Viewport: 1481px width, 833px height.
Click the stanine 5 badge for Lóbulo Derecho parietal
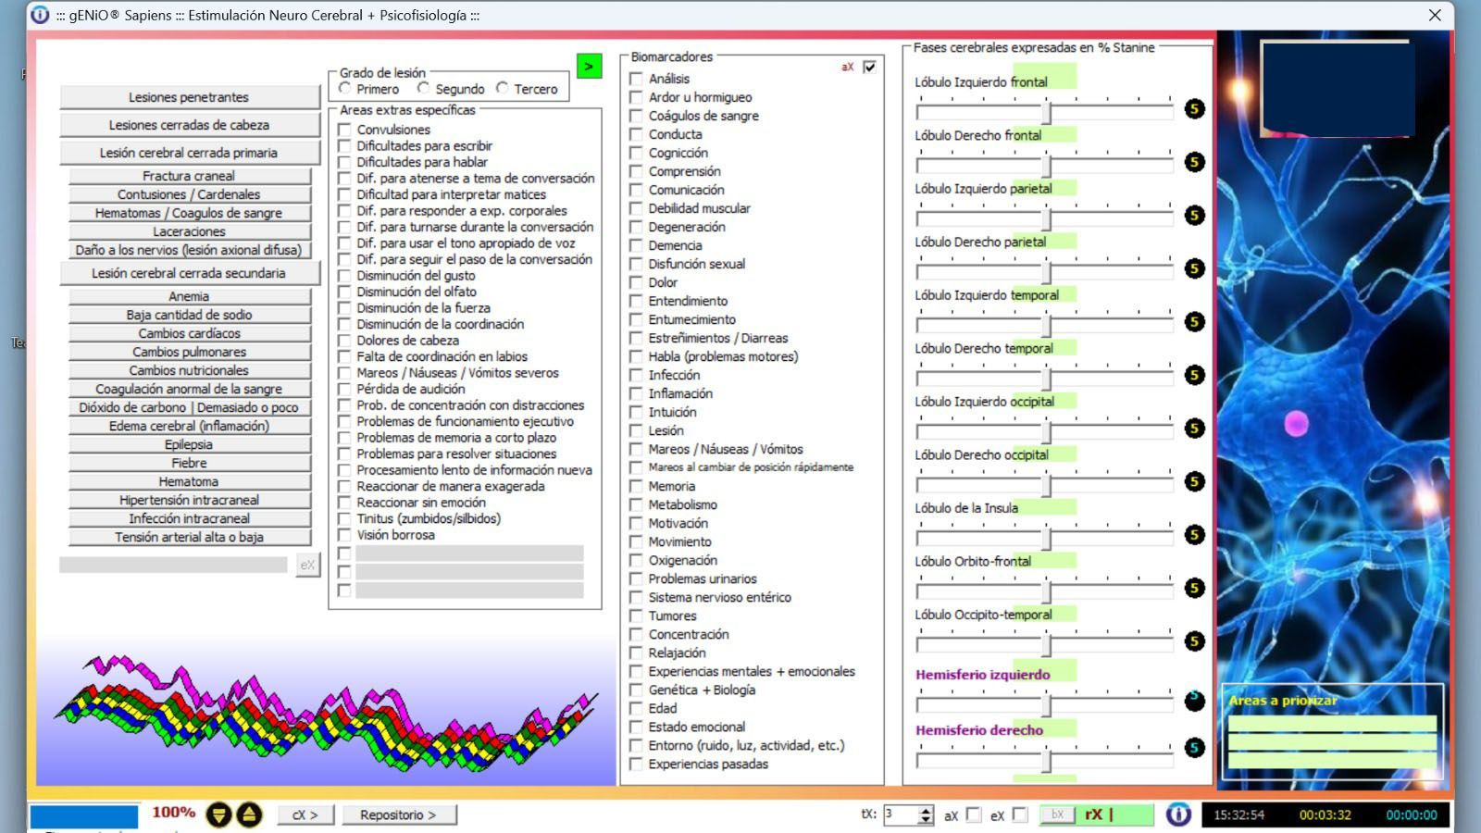coord(1195,268)
